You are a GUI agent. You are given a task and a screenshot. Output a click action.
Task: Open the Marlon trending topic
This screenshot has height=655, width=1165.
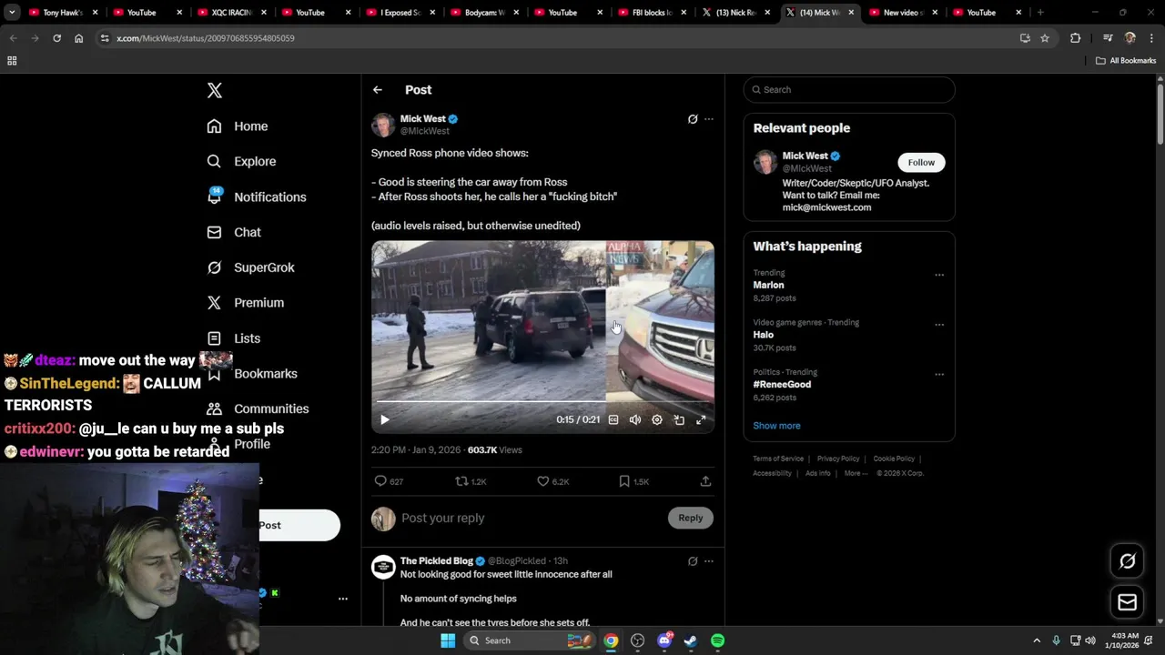[x=768, y=285]
